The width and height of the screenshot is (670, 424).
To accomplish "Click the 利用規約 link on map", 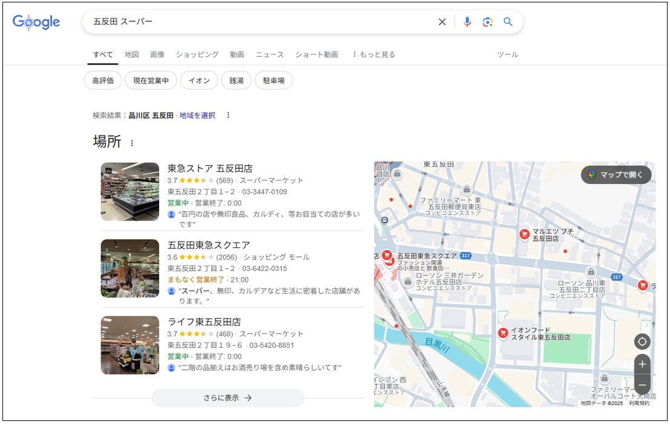I will 639,403.
